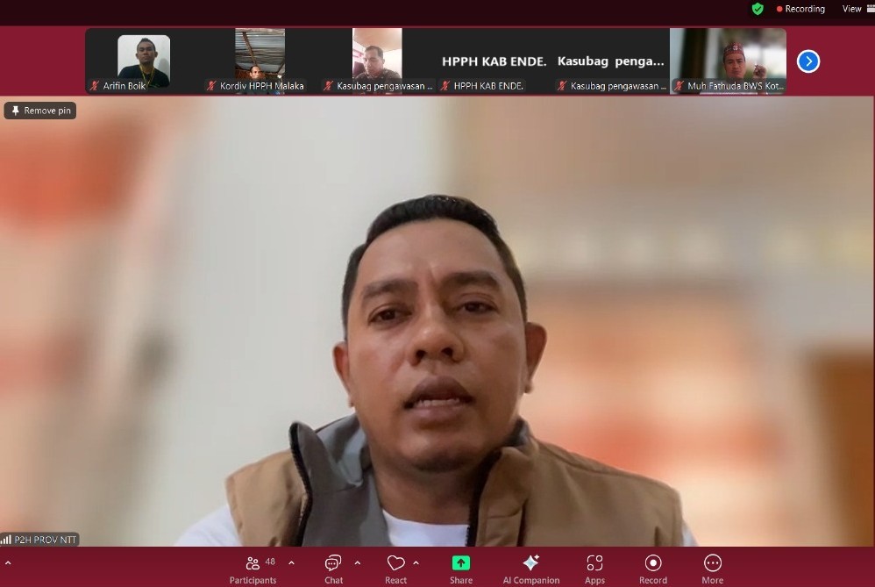Open the More options menu
This screenshot has height=587, width=875.
712,563
